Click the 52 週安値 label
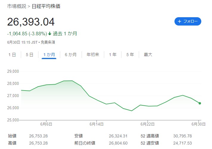The width and height of the screenshot is (212, 149). tap(150, 143)
